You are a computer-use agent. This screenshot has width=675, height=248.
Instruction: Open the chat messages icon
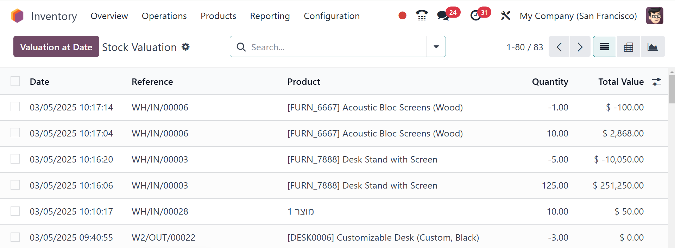pyautogui.click(x=443, y=16)
